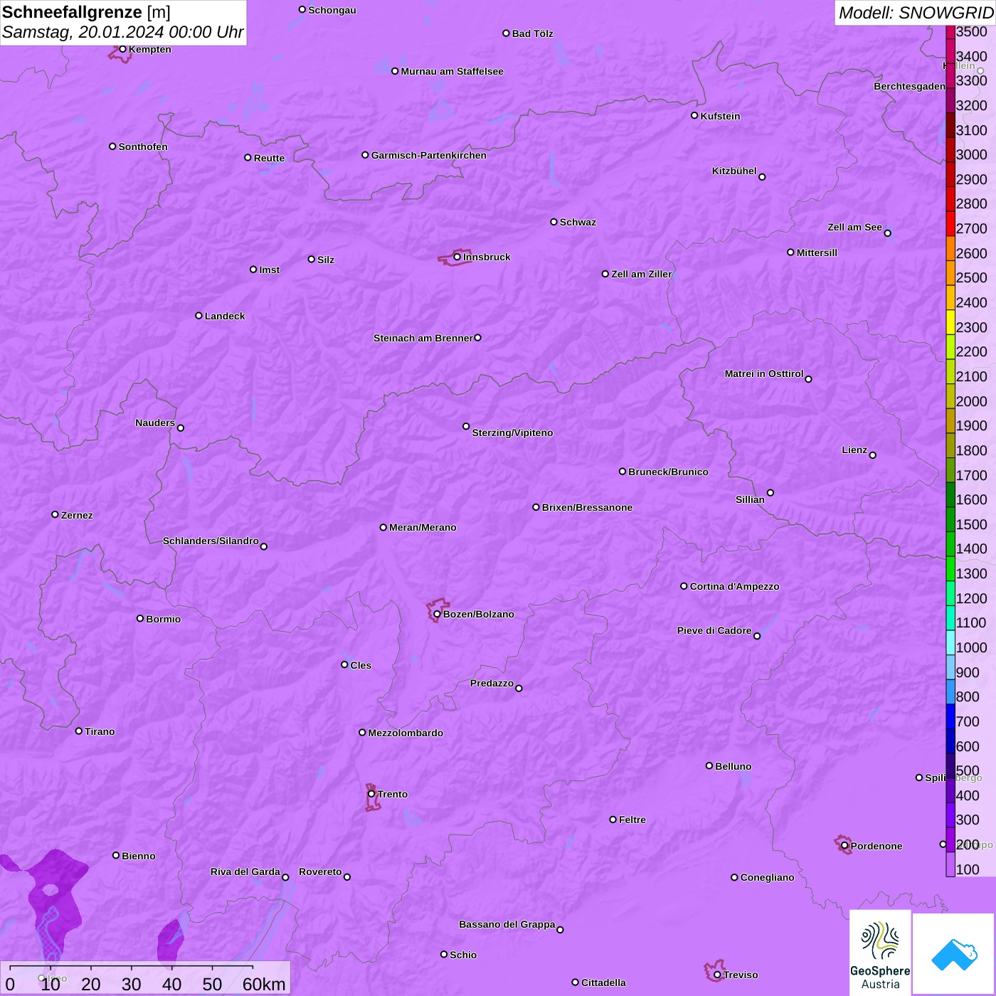Select the Kempten city marker dot
Viewport: 996px width, 996px height.
pyautogui.click(x=122, y=49)
